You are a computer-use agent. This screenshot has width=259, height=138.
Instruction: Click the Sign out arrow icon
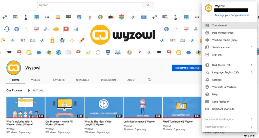pos(207,55)
